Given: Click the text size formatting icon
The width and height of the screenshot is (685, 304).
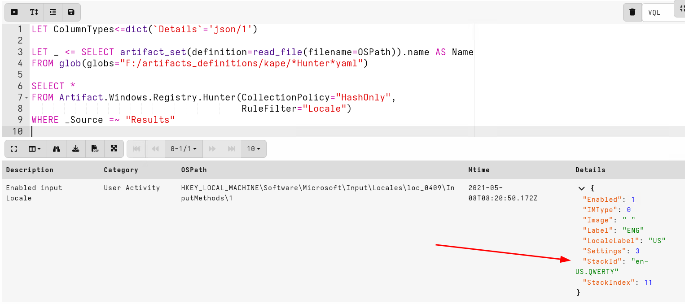Looking at the screenshot, I should pyautogui.click(x=34, y=12).
